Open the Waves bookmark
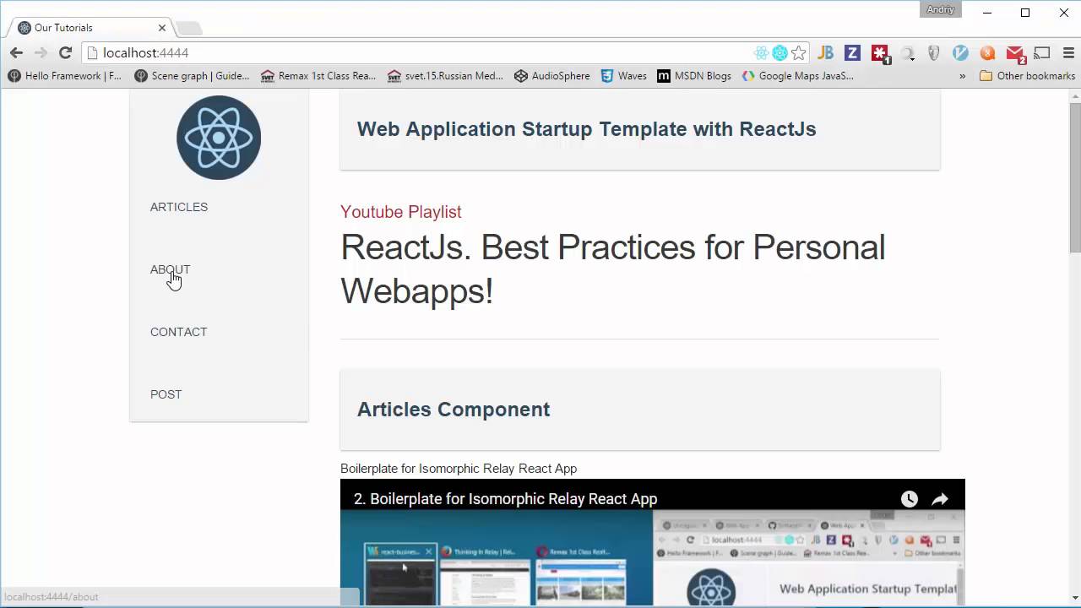Screen dimensions: 1081x608 (623, 76)
